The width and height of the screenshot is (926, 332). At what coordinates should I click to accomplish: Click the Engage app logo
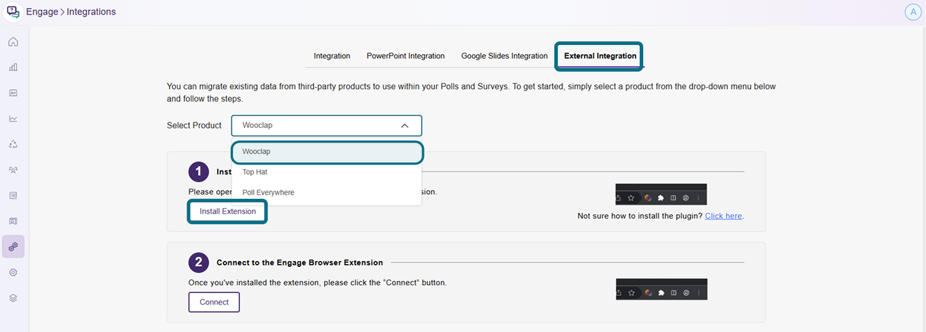(12, 12)
